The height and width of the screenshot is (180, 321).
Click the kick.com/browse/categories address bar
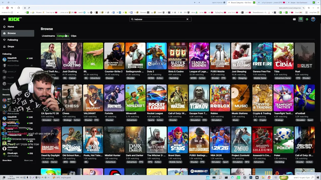(290, 8)
